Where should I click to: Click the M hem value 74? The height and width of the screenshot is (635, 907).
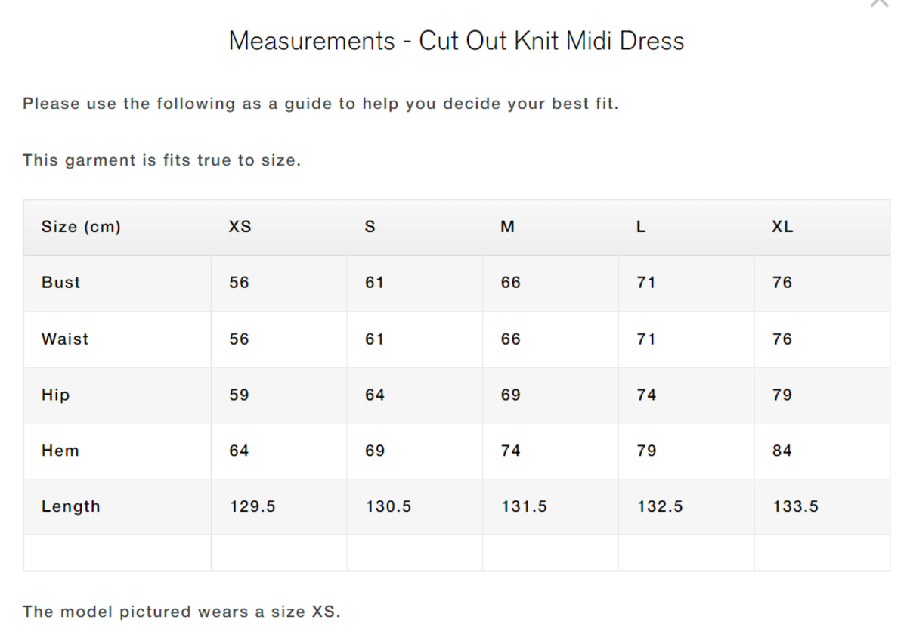510,451
